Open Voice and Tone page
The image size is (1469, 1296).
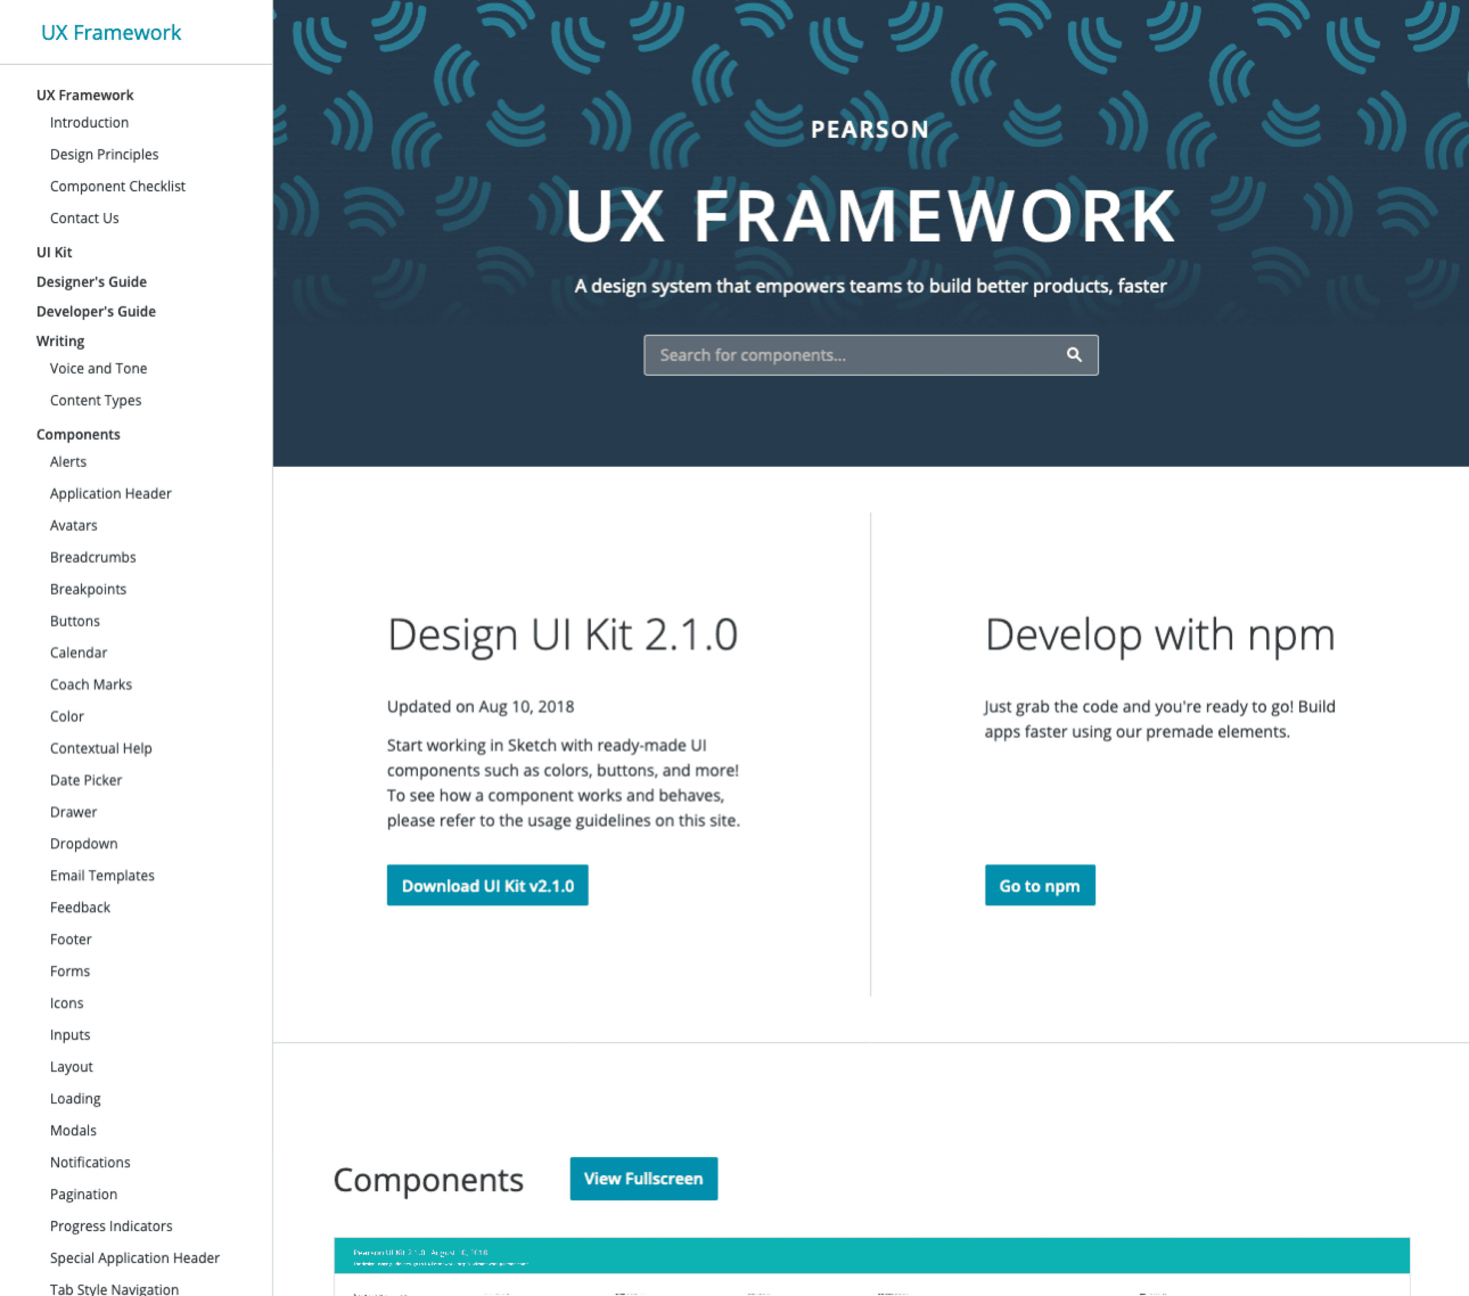[98, 368]
